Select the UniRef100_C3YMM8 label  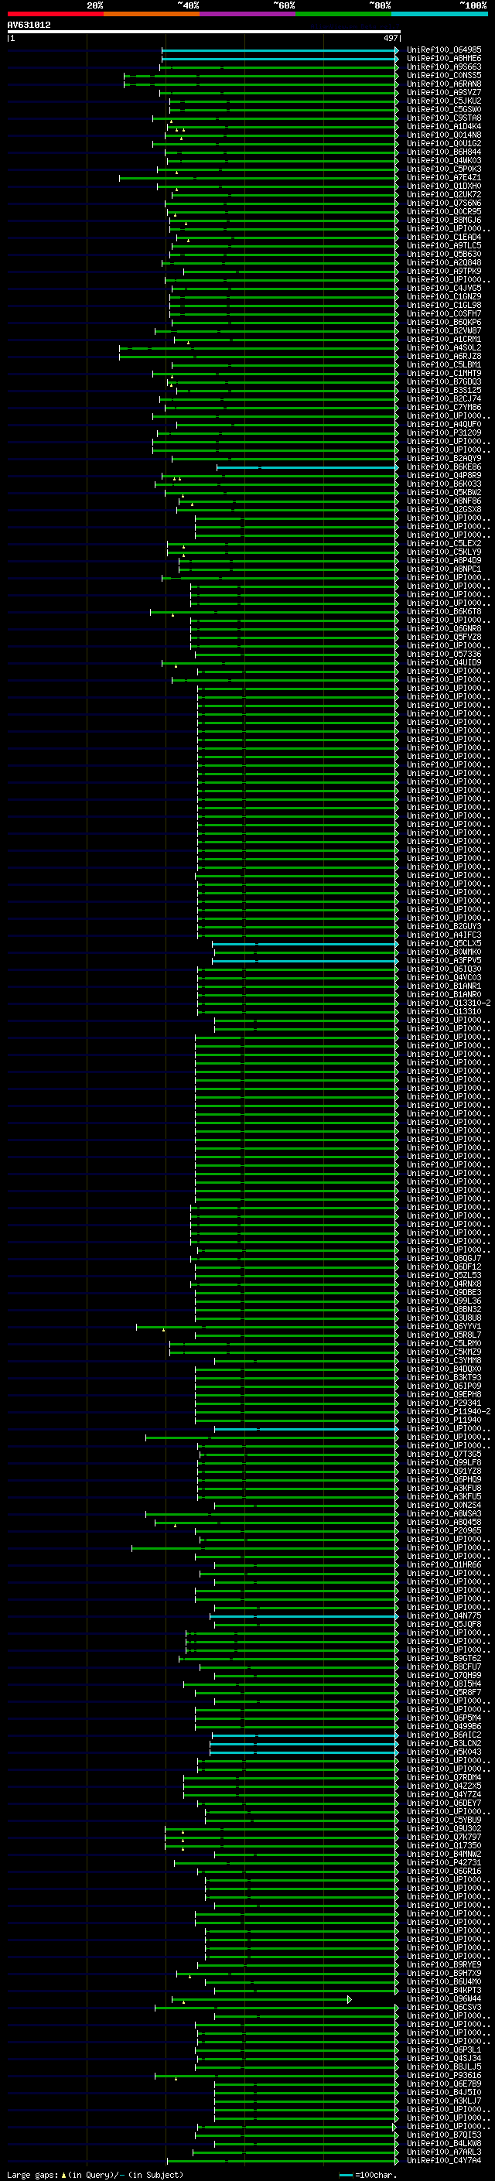tap(444, 1359)
